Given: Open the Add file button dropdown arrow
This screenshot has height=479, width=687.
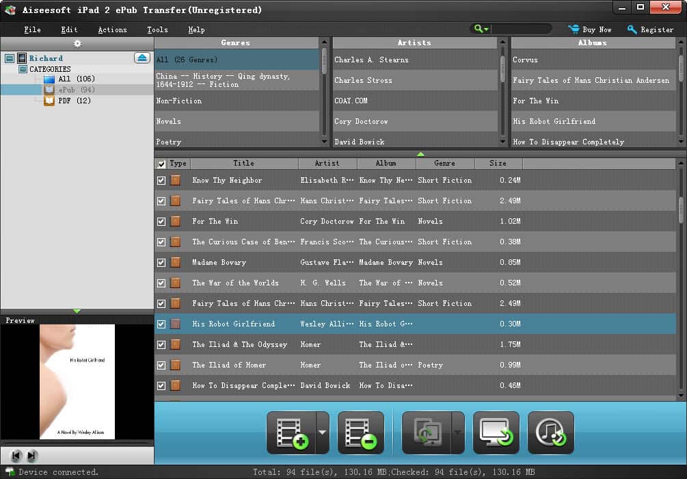Looking at the screenshot, I should [323, 433].
